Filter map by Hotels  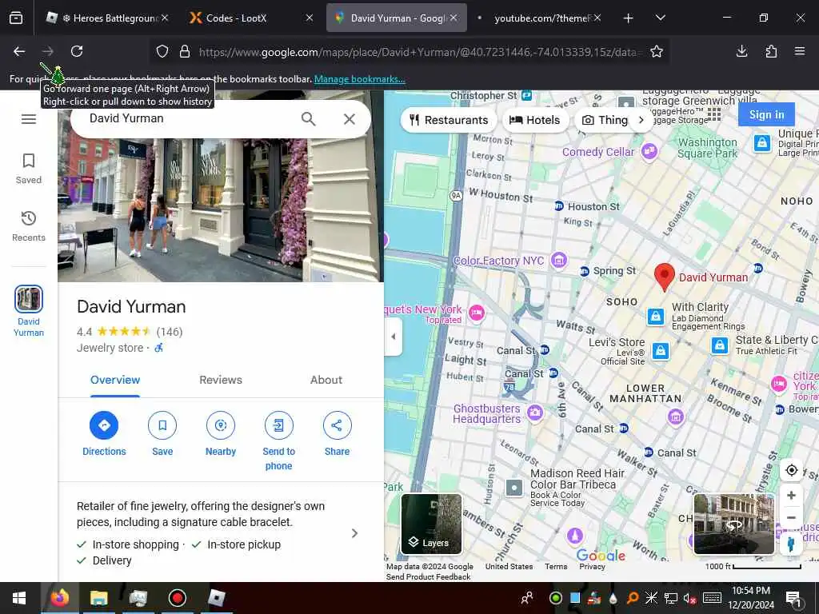pyautogui.click(x=534, y=120)
